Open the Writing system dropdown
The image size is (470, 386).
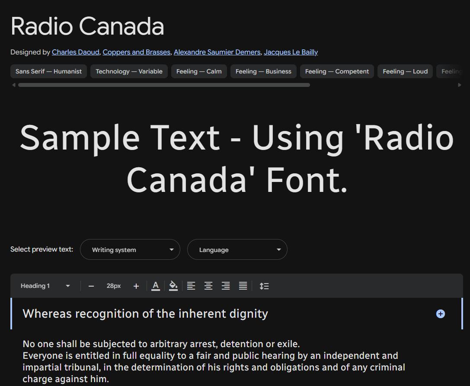click(x=130, y=249)
